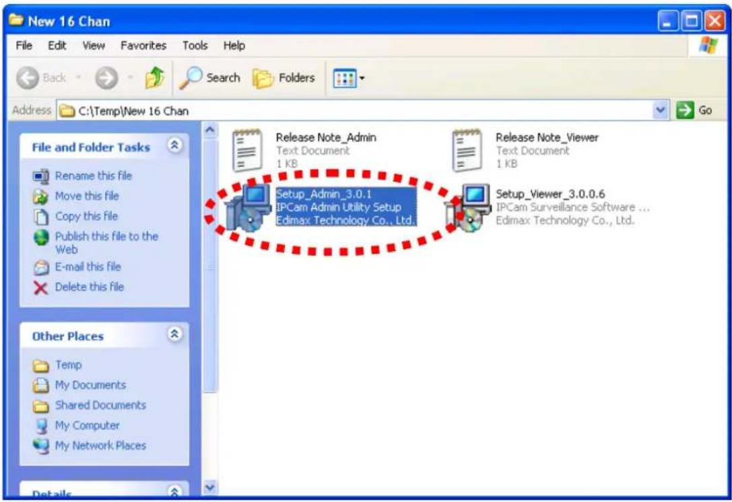732x502 pixels.
Task: Open My Documents under Other Places
Action: pyautogui.click(x=90, y=385)
